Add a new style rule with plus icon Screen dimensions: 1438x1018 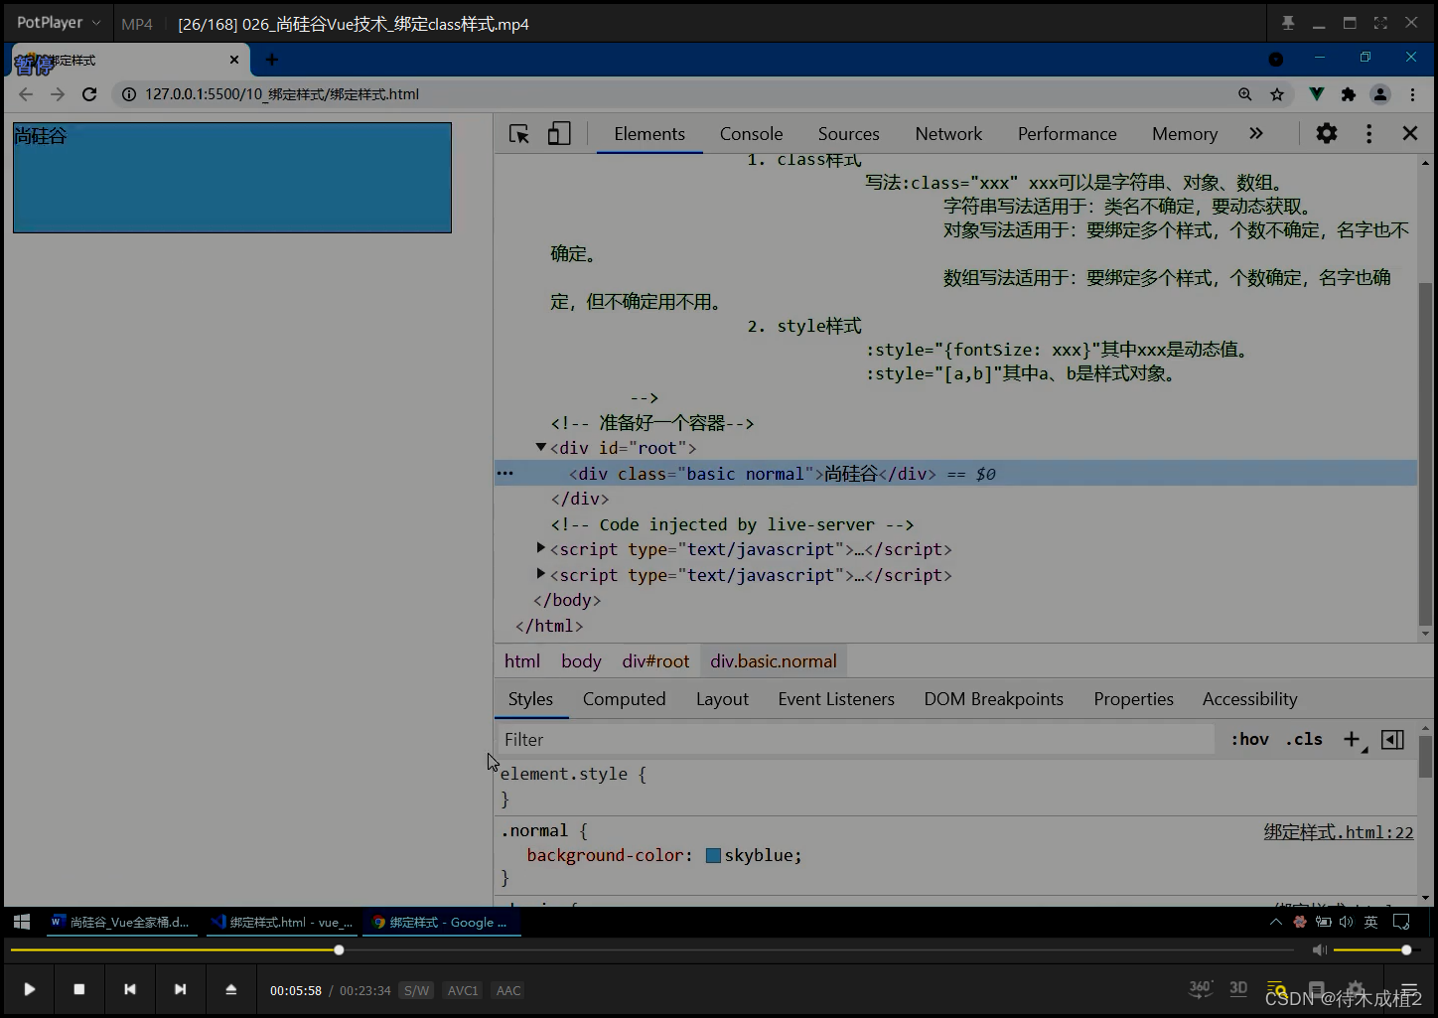(1353, 739)
